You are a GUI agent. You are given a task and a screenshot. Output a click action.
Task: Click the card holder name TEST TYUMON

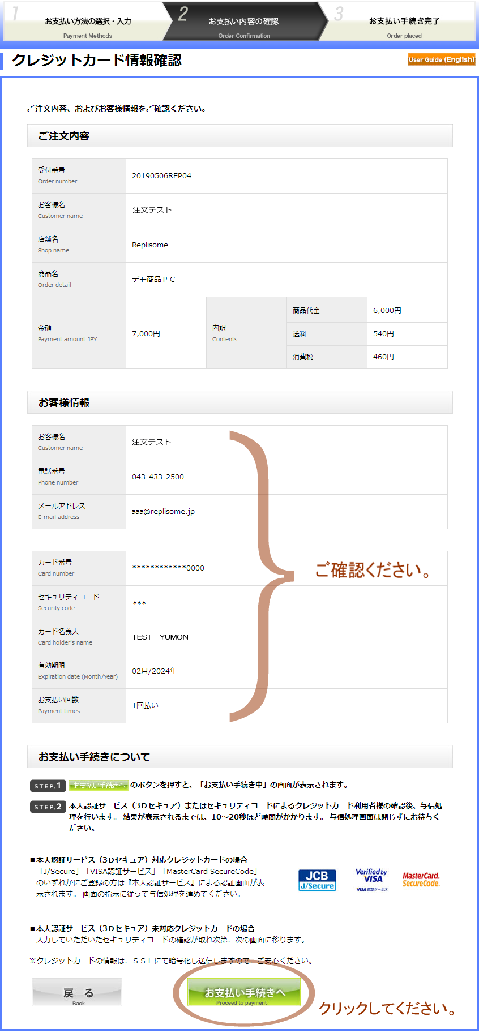(x=160, y=637)
